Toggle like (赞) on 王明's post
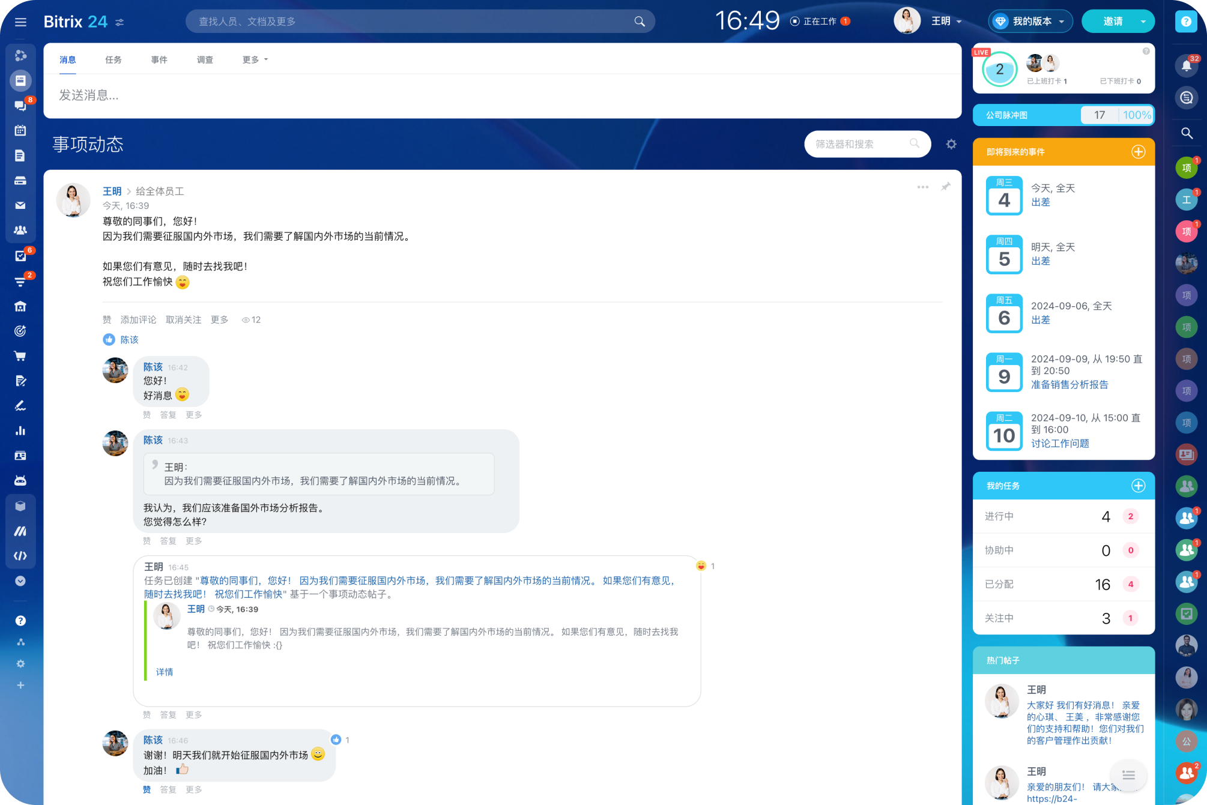The width and height of the screenshot is (1207, 805). click(107, 320)
